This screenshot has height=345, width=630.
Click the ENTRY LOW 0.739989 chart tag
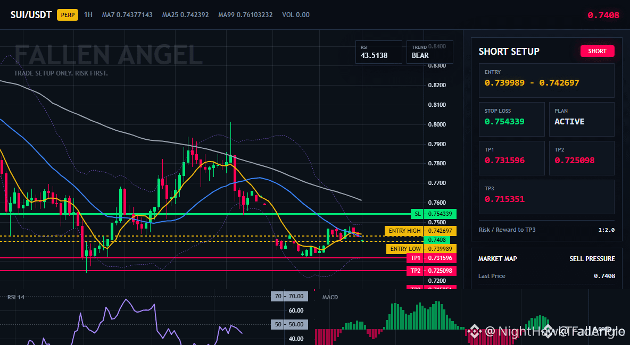(x=421, y=249)
